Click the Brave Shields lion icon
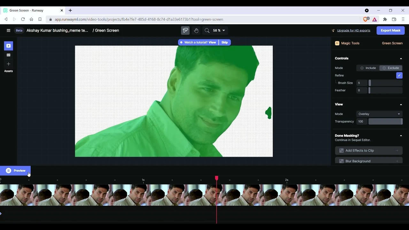 point(366,19)
